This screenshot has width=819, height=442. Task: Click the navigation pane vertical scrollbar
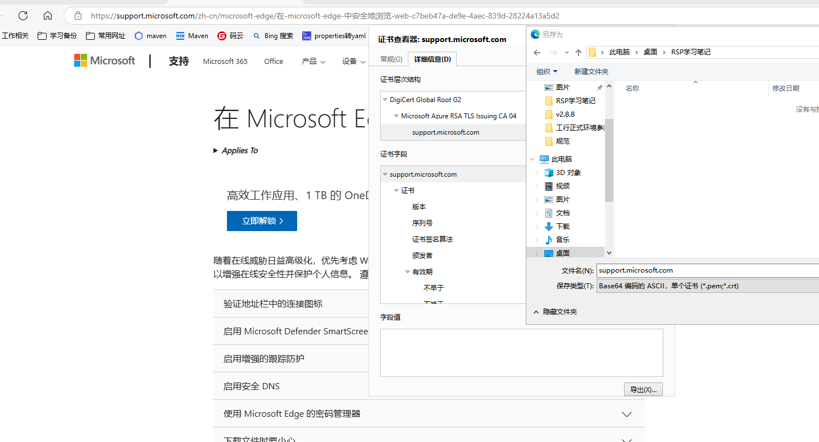609,168
